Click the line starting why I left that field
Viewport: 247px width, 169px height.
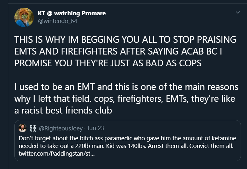(x=124, y=99)
